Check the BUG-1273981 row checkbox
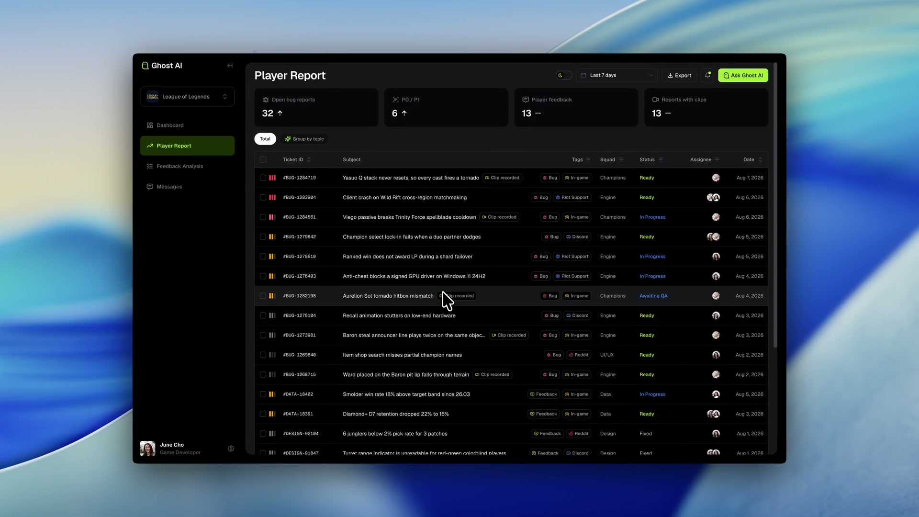This screenshot has width=919, height=517. pos(263,335)
